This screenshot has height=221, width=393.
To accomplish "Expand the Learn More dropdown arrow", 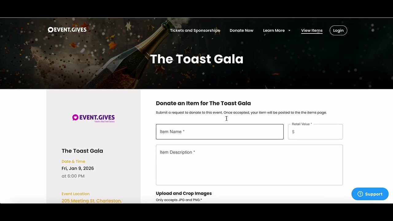I will (x=289, y=30).
